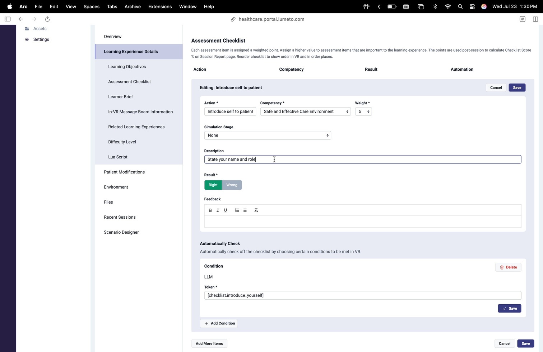This screenshot has height=352, width=543.
Task: Open the Simulation Stage dropdown
Action: [268, 135]
